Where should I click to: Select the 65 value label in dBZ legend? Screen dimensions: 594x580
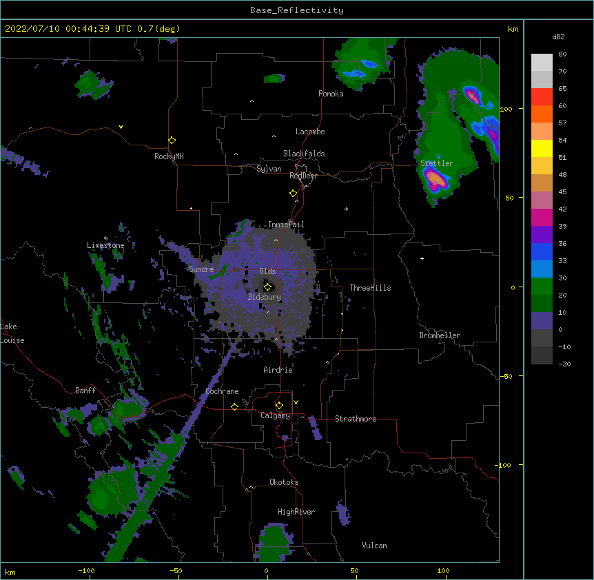tap(562, 88)
